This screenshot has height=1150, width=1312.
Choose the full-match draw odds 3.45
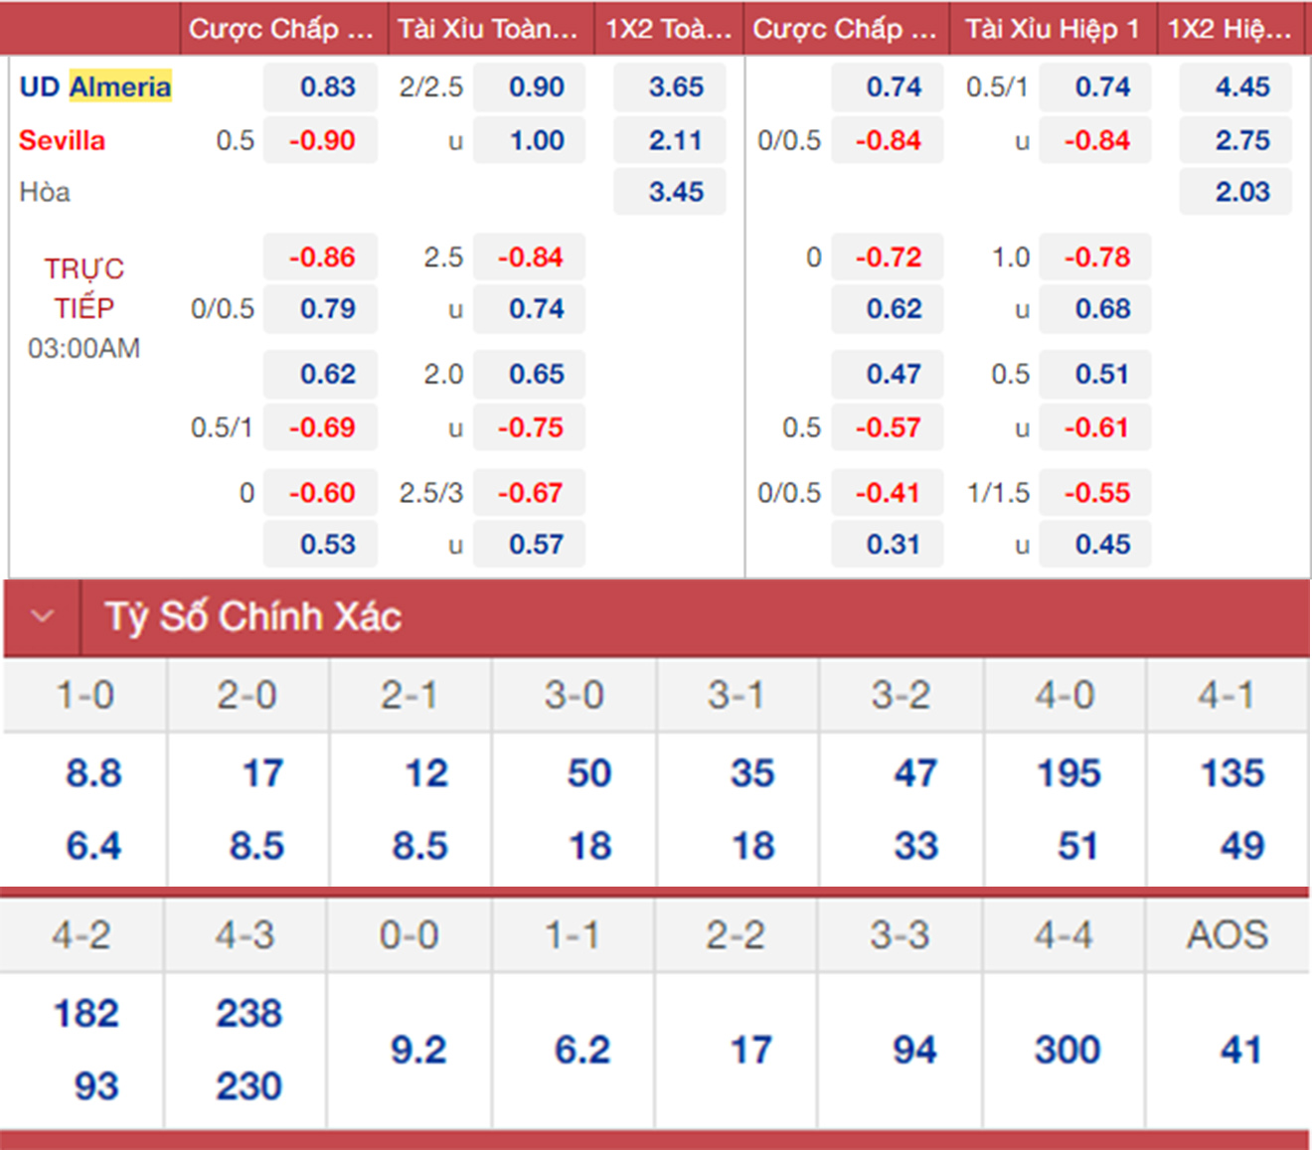[675, 192]
